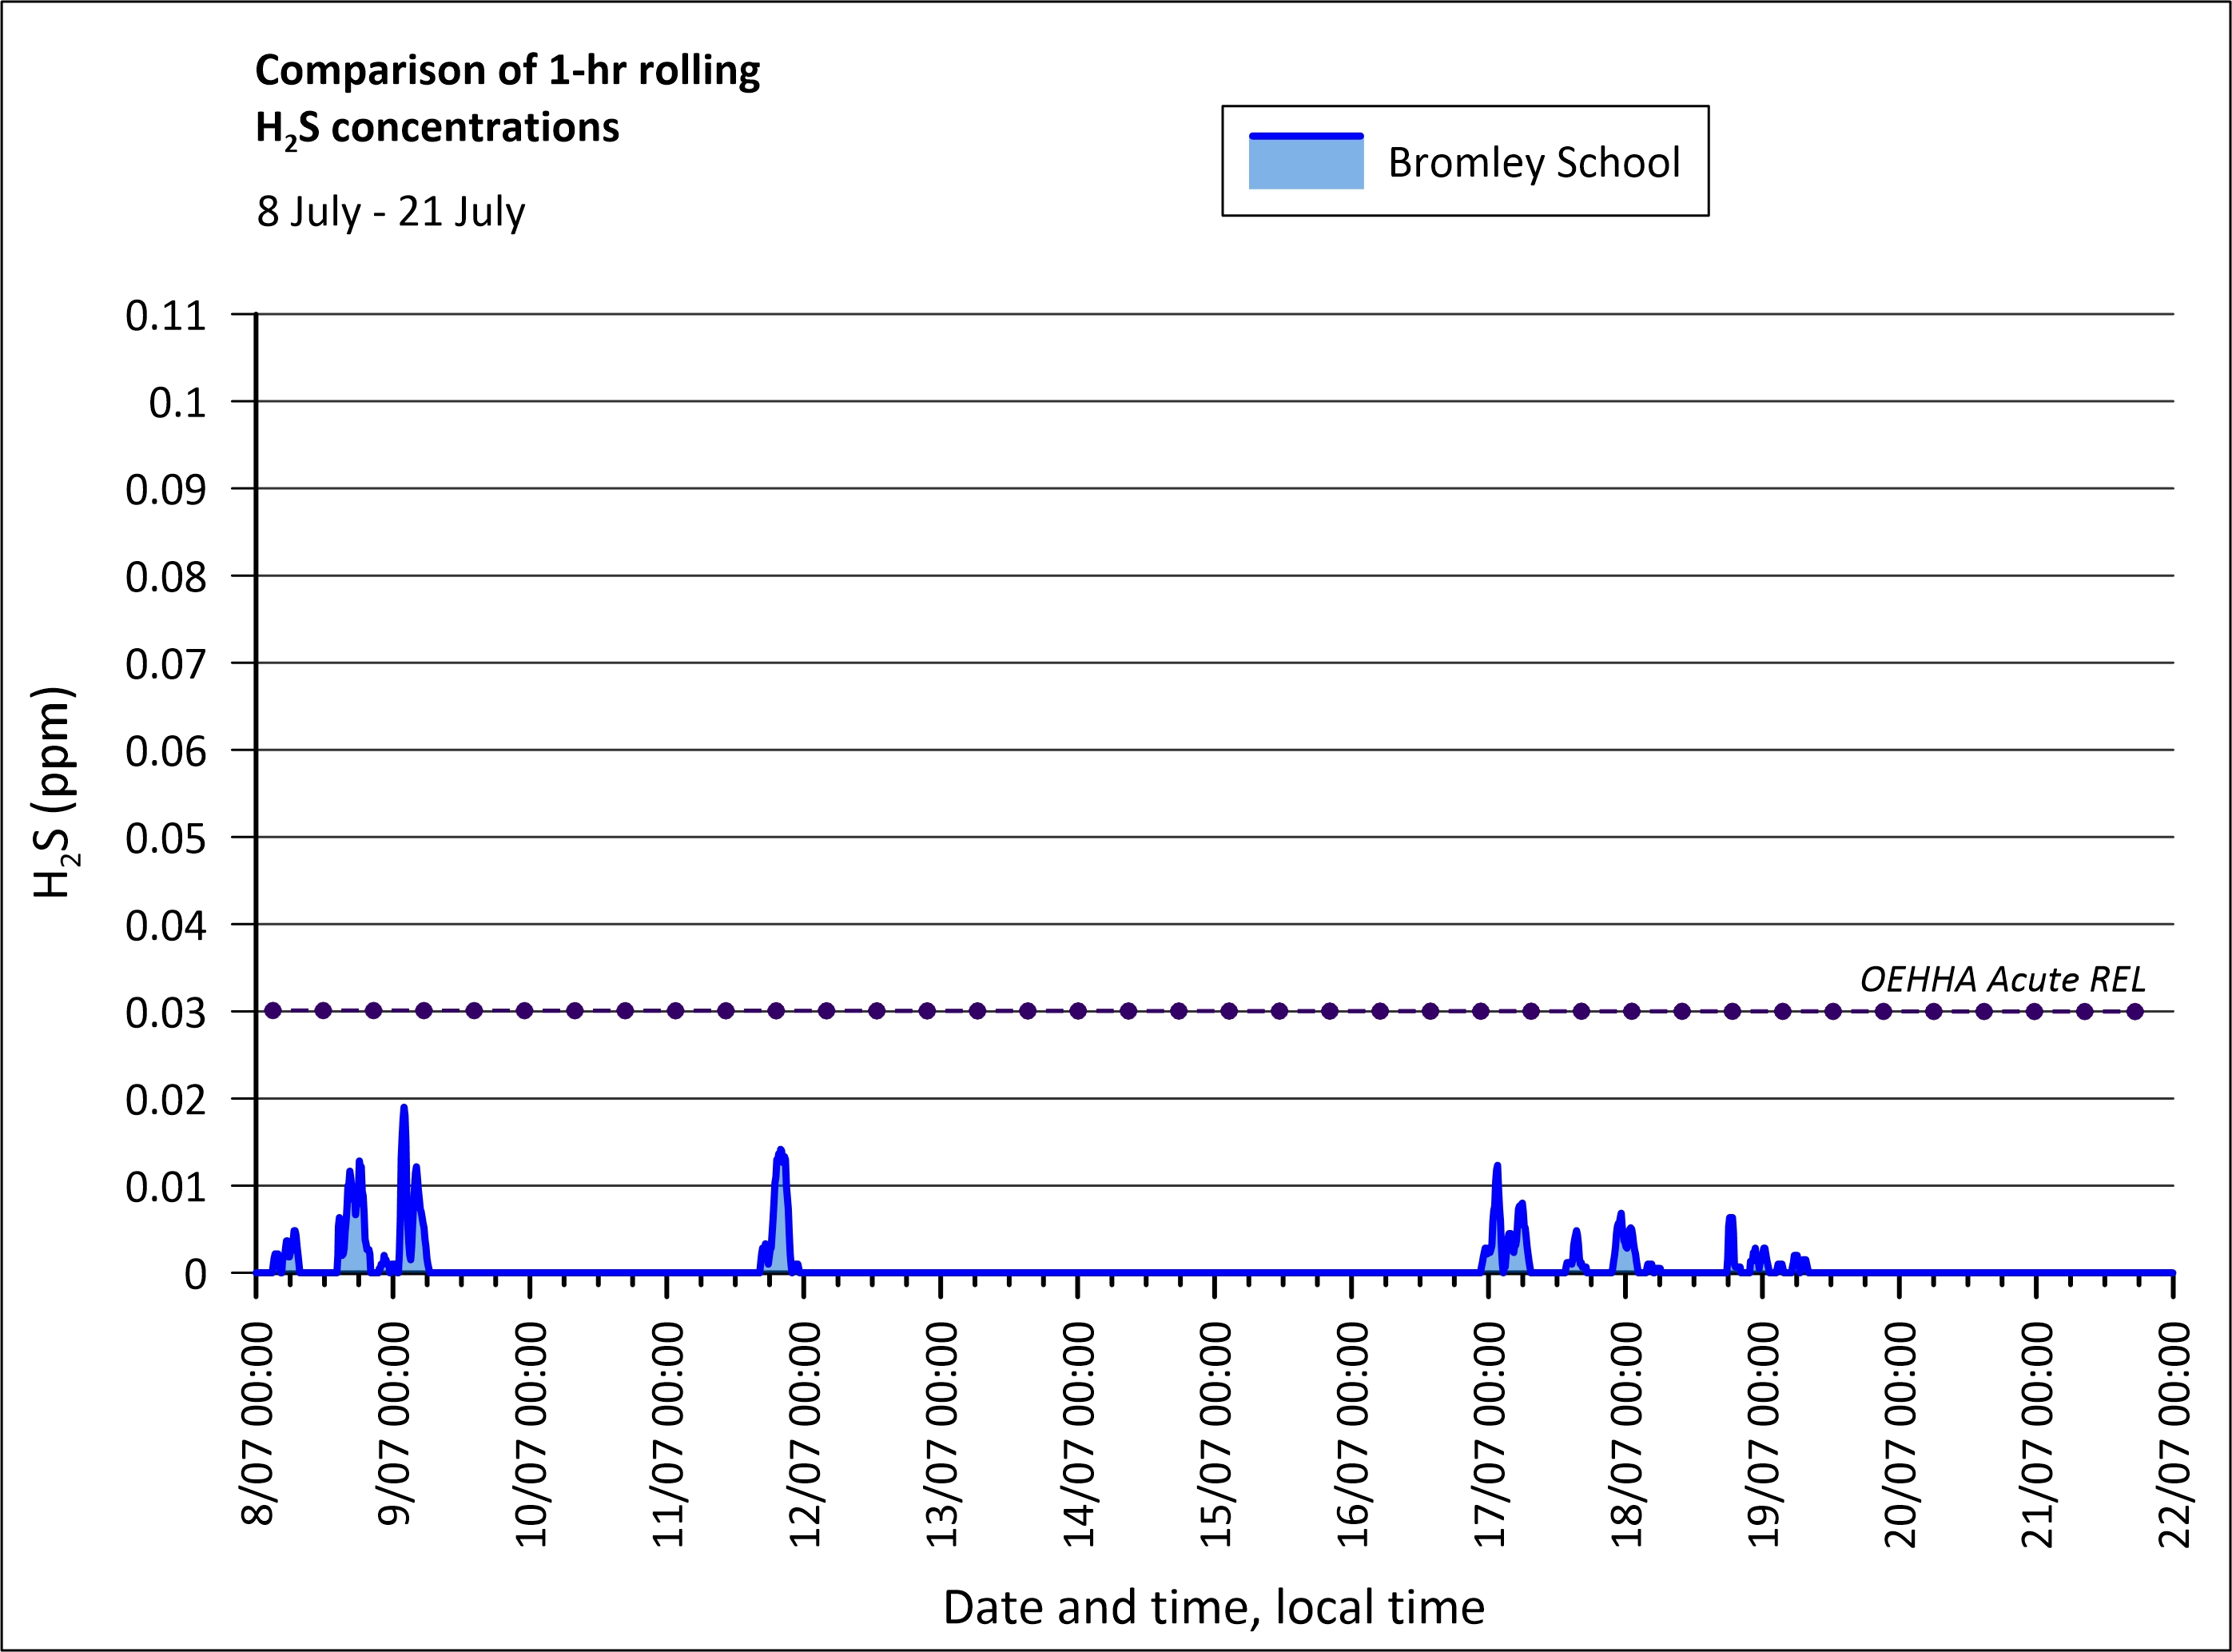2232x1652 pixels.
Task: Click the highest H2S peak near 9/07
Action: [x=404, y=1109]
